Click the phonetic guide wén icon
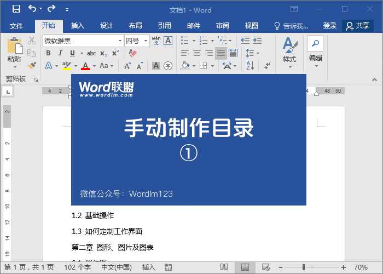 156,41
